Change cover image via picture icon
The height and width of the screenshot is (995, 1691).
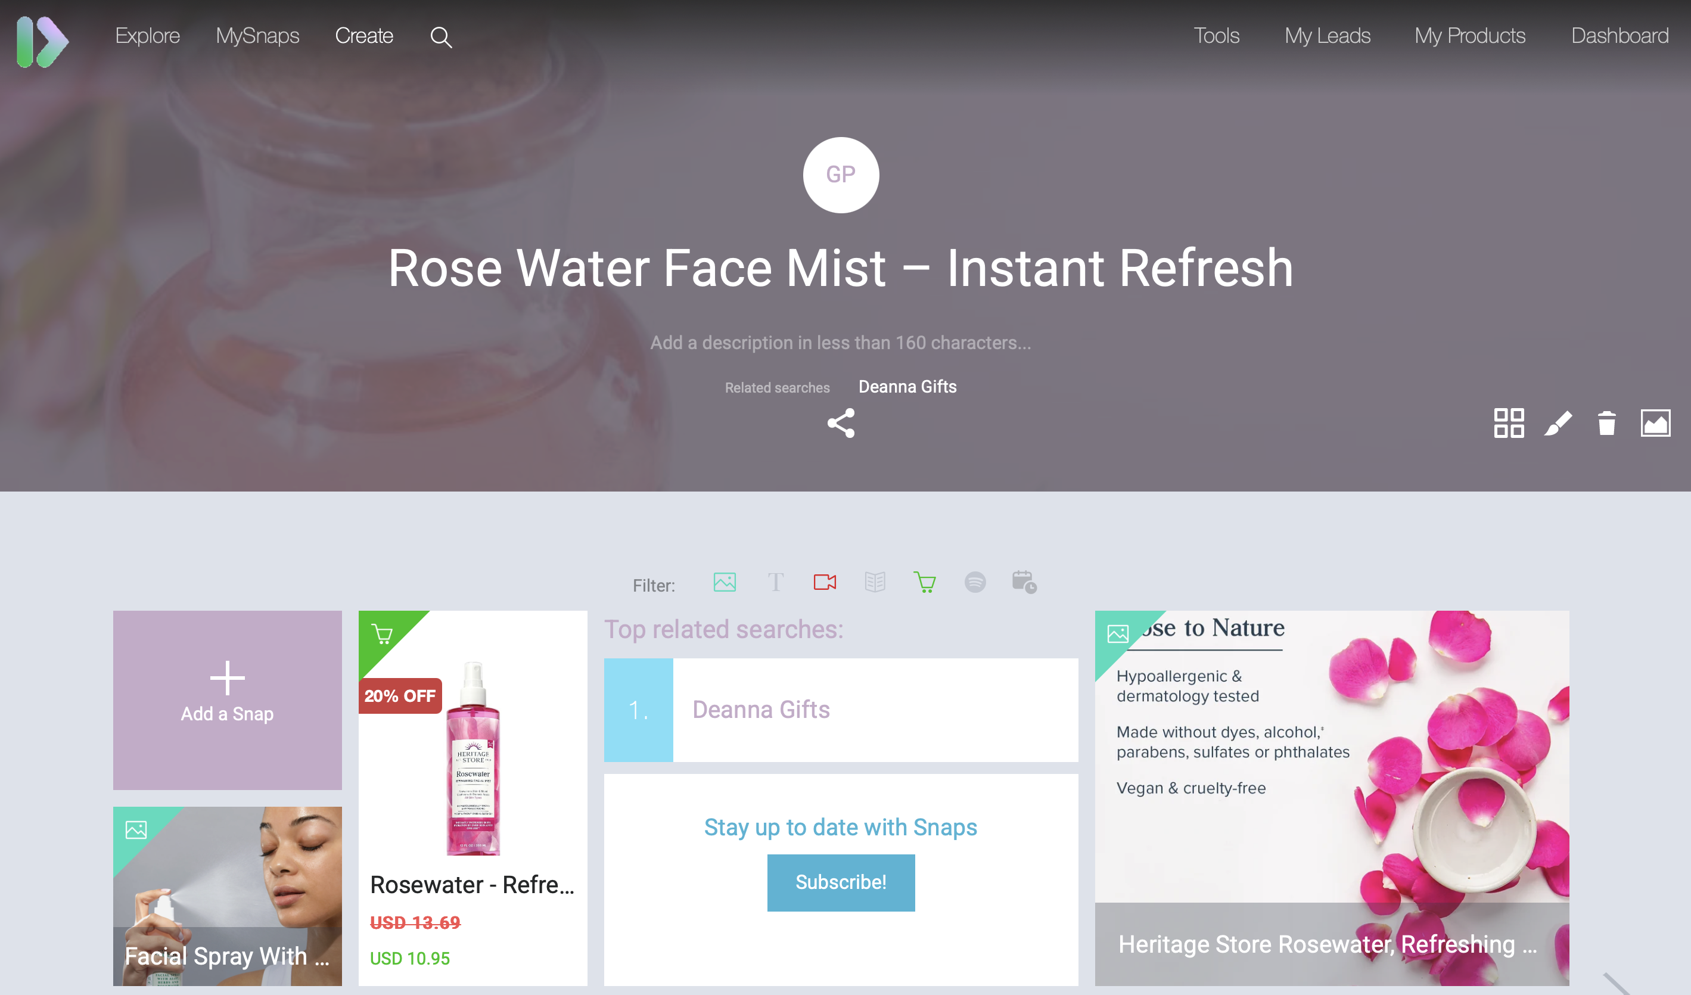click(x=1655, y=424)
